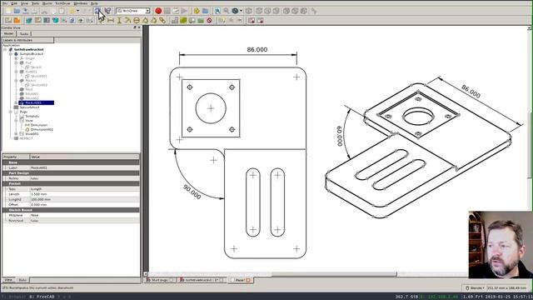The height and width of the screenshot is (300, 533).
Task: Click the FreeCAD workspace label in OS bar
Action: tap(42, 297)
